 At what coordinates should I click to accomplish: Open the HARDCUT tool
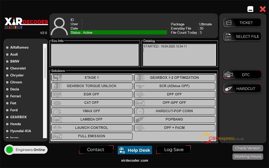(242, 89)
